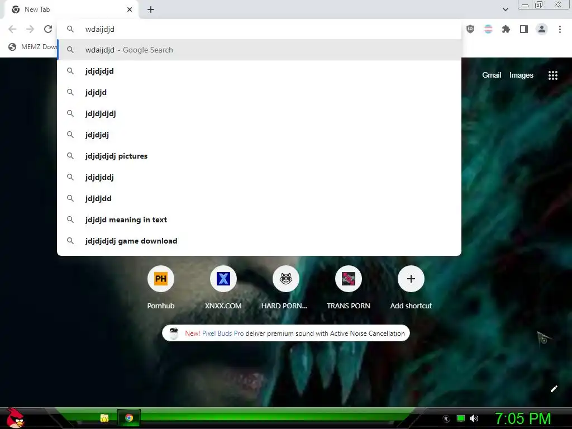572x429 pixels.
Task: Select the 'jdjdjdd' suggestion
Action: pyautogui.click(x=259, y=198)
